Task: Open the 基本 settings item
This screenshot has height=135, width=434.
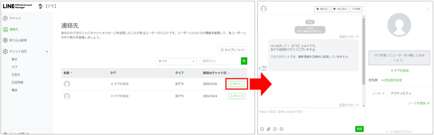Action: (x=14, y=59)
